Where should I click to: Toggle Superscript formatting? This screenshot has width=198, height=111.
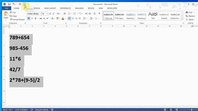48,18
